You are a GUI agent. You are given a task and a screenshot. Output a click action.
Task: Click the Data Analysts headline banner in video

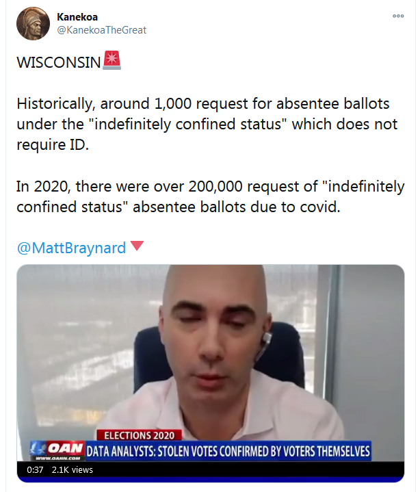click(x=228, y=451)
